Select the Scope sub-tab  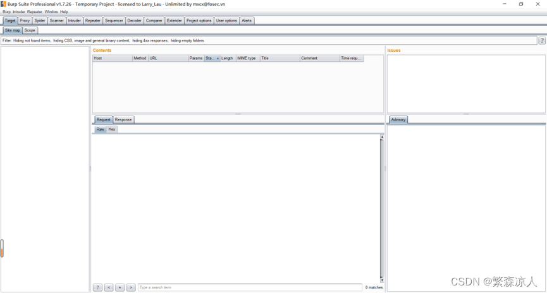click(30, 30)
